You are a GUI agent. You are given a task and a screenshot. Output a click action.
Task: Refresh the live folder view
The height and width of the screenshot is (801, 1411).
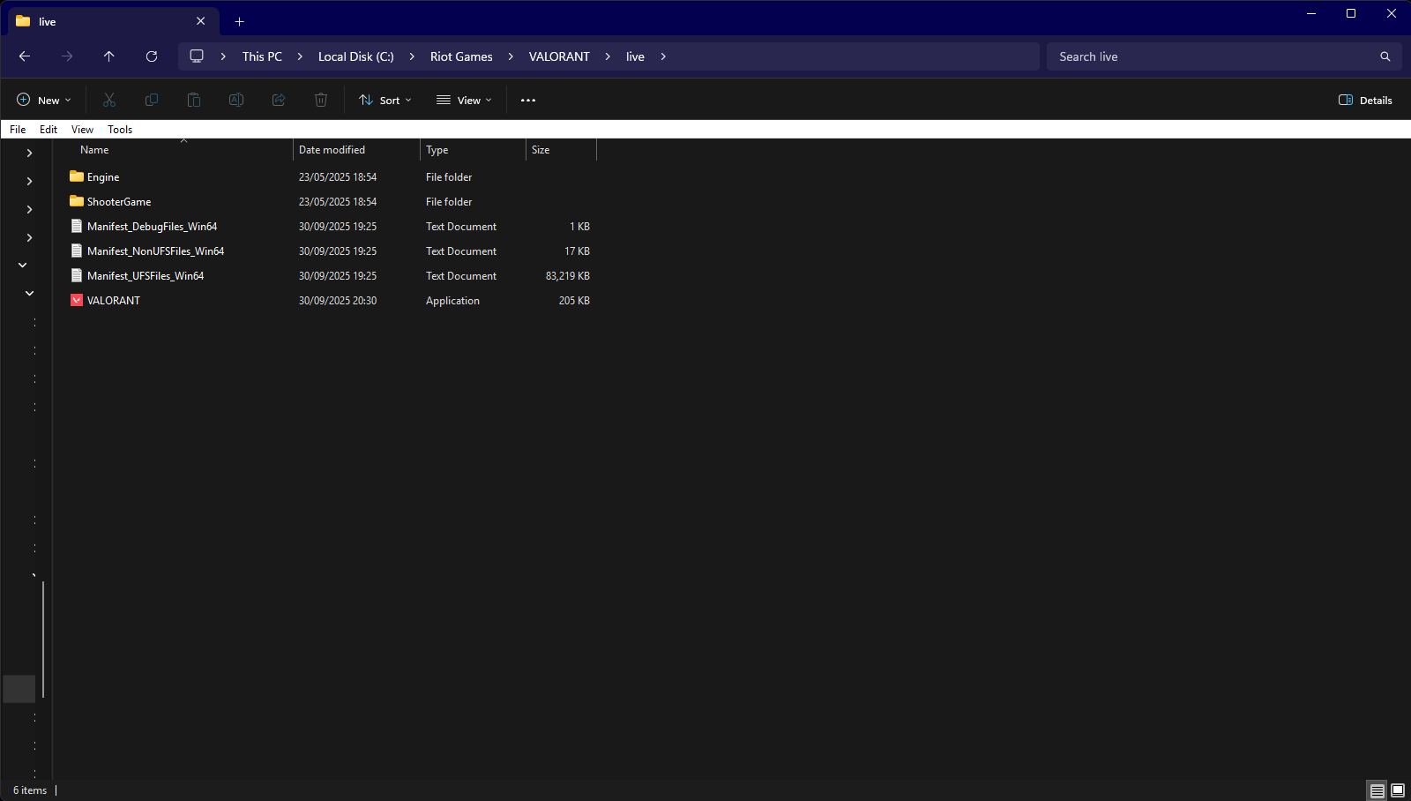[152, 56]
